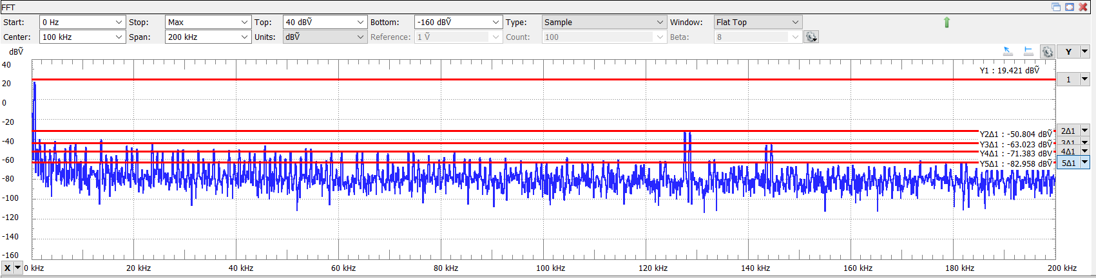
Task: Click the green up arrow icon
Action: coord(947,23)
